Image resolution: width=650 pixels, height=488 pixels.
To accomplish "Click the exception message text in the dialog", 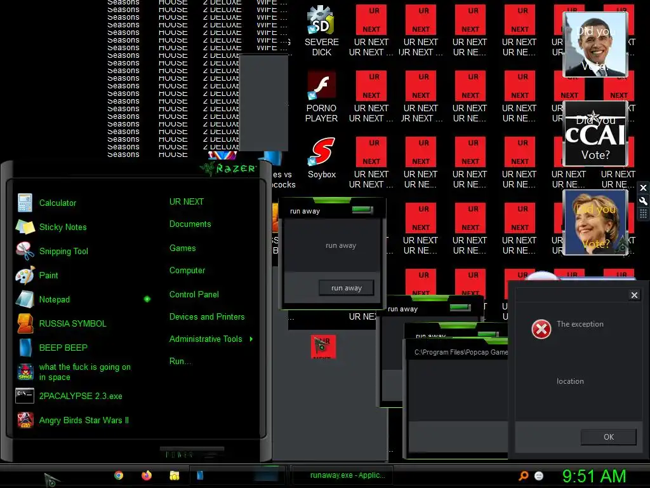I will (x=580, y=324).
